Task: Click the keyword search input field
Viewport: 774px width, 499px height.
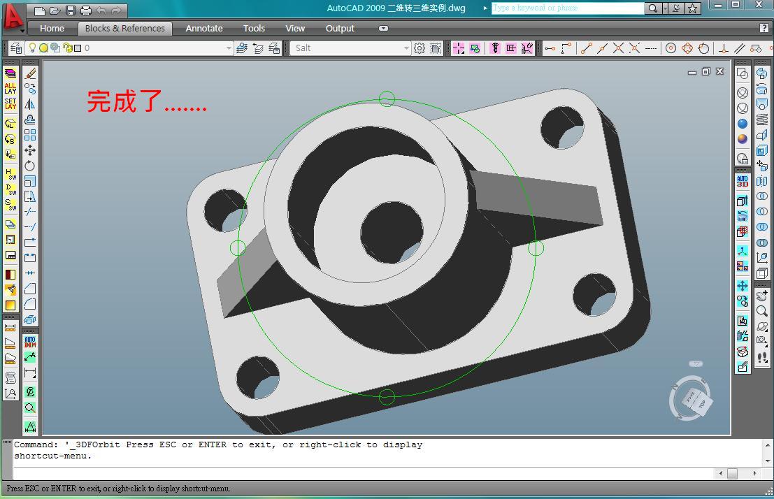Action: 568,8
